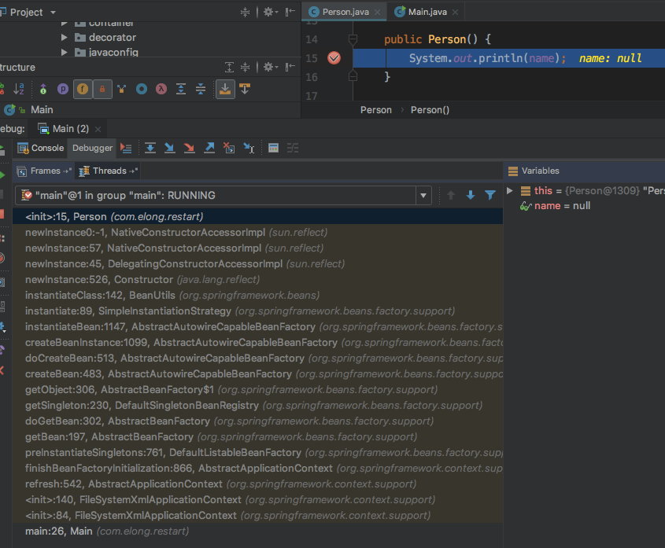Click the Step Over debugger icon
665x548 pixels.
[150, 148]
